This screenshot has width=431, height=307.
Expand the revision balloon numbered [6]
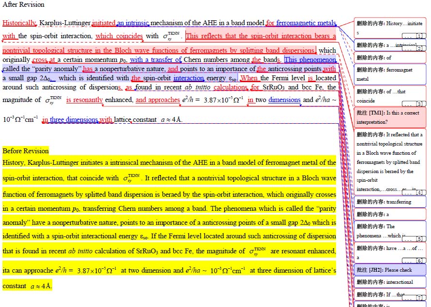pyautogui.click(x=414, y=261)
